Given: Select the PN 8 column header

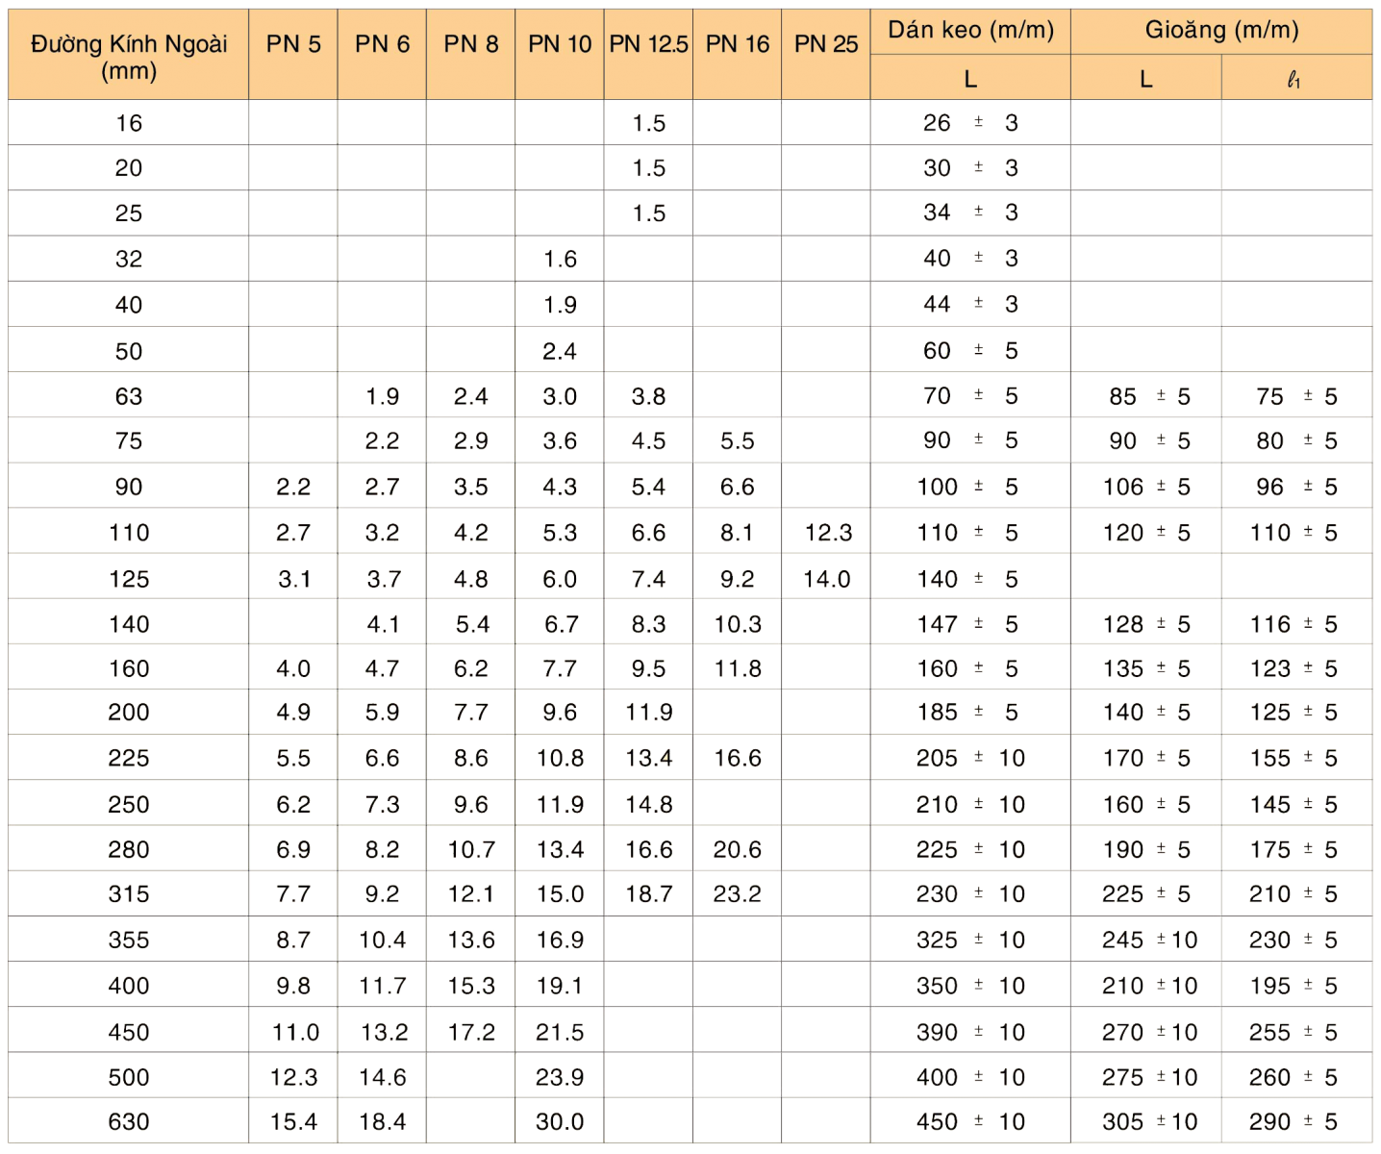Looking at the screenshot, I should [471, 56].
